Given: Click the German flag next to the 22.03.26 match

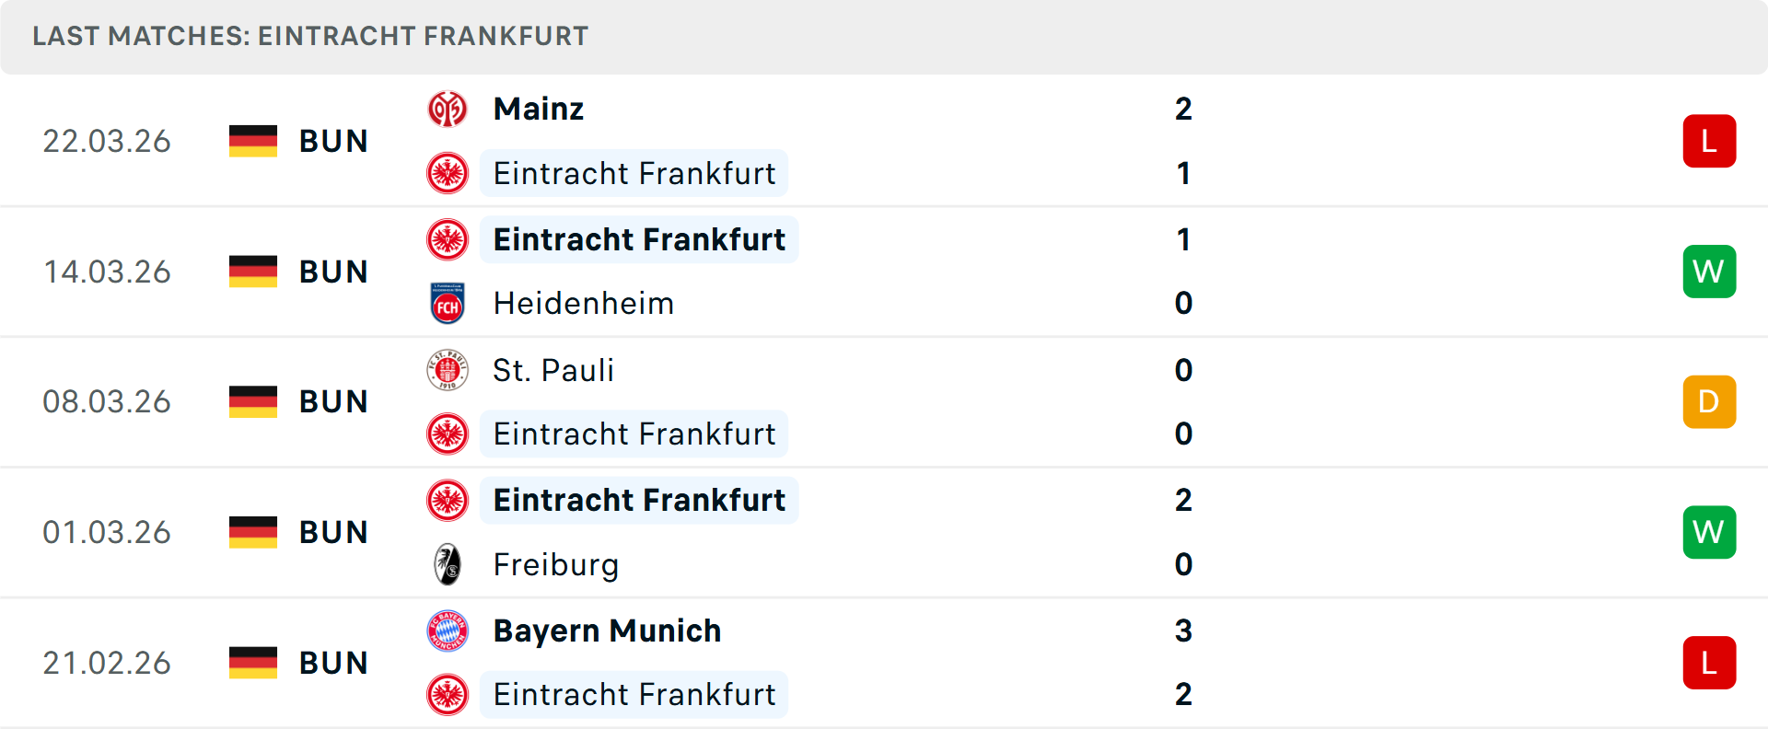Looking at the screenshot, I should (x=252, y=141).
